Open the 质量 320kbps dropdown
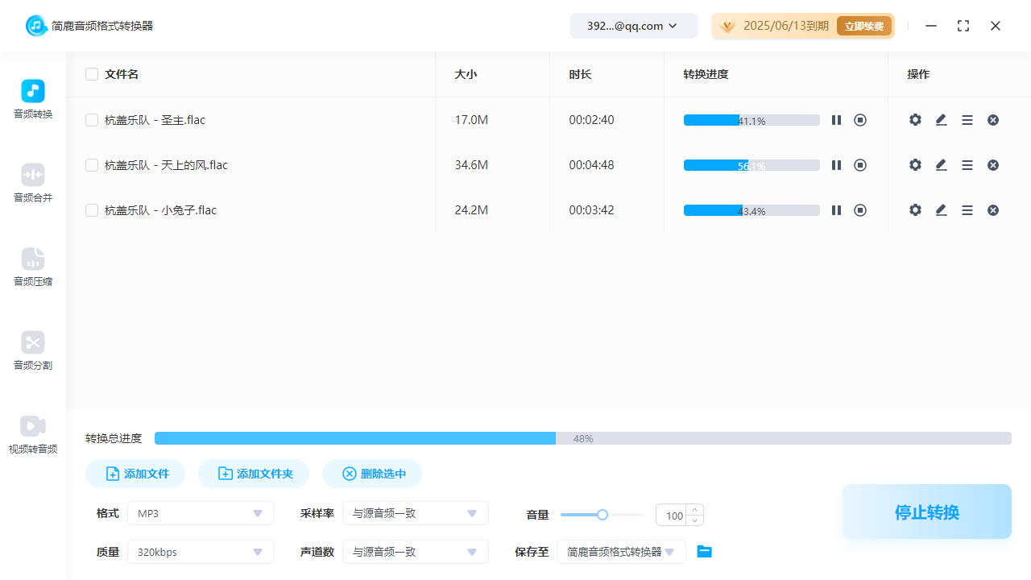Image resolution: width=1031 pixels, height=580 pixels. click(x=201, y=552)
